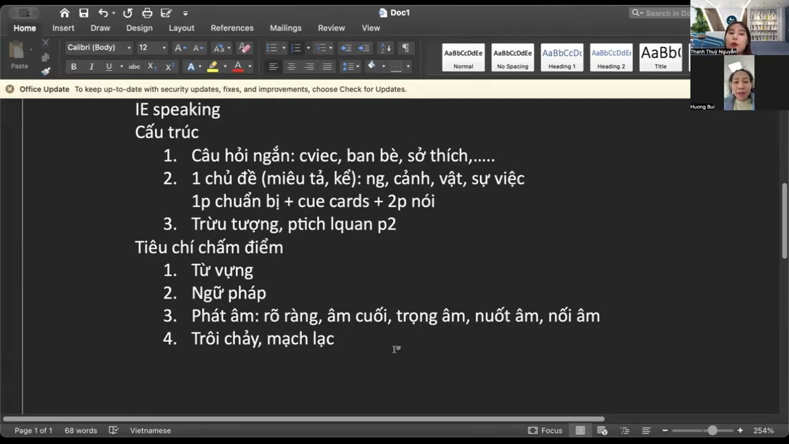Apply the yellow text highlight color

tap(213, 67)
